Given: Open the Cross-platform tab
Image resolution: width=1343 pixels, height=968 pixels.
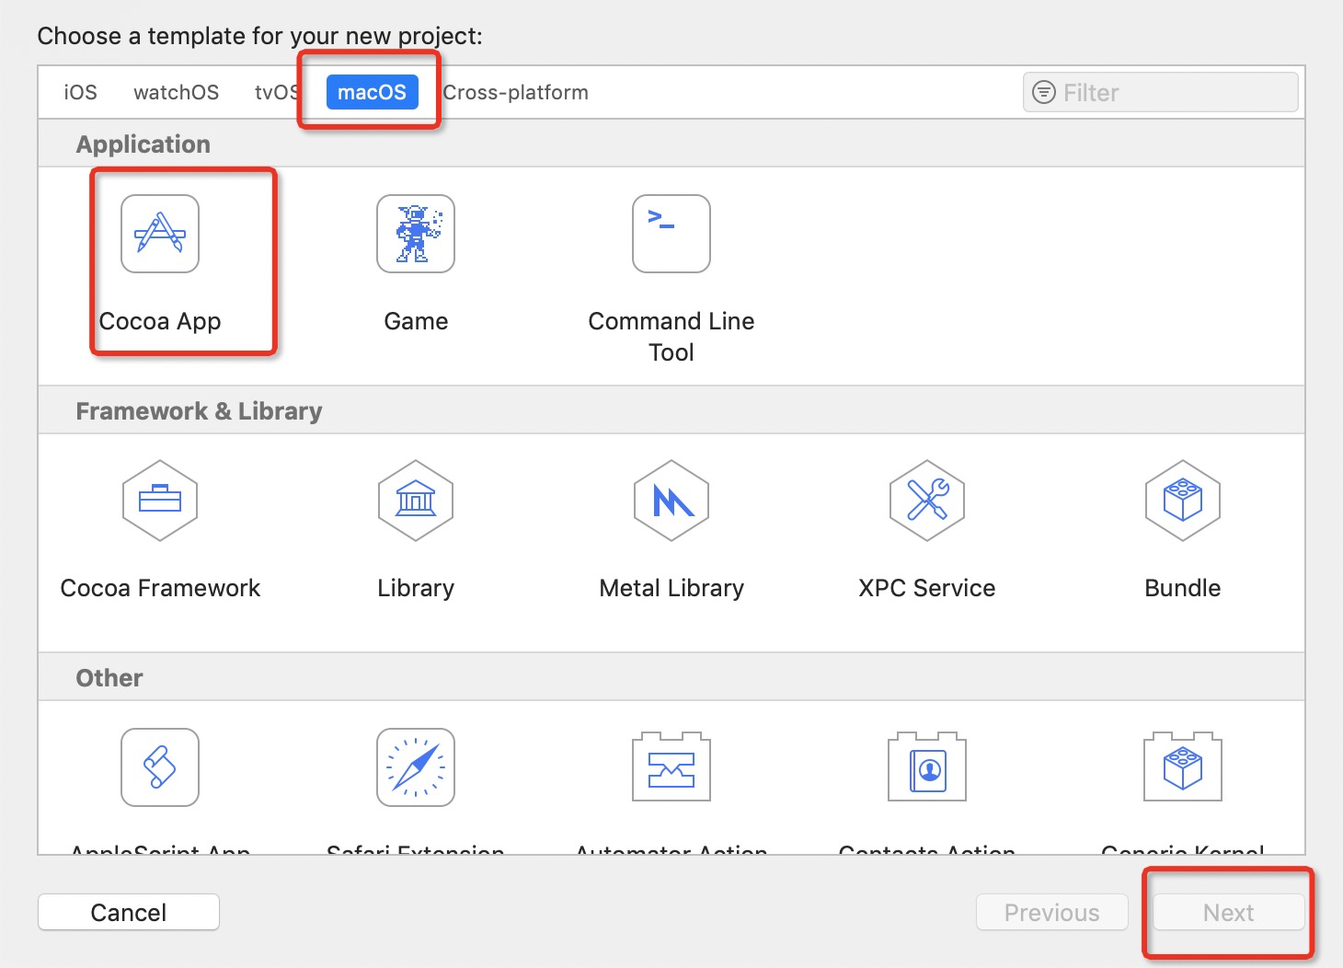Looking at the screenshot, I should click(x=515, y=92).
